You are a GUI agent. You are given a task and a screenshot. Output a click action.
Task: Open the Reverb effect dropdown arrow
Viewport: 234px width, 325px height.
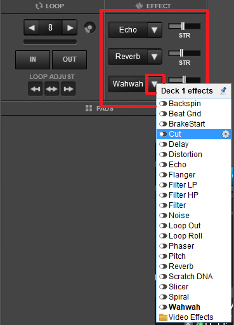coord(155,57)
